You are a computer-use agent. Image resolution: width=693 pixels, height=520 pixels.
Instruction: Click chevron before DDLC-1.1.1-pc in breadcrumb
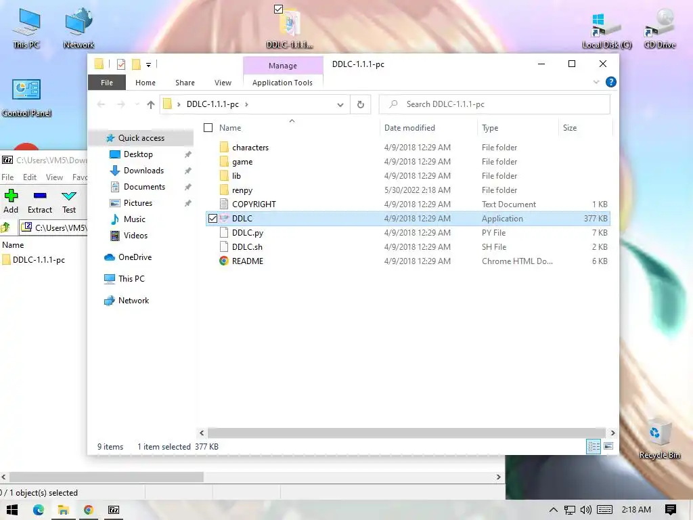click(179, 104)
